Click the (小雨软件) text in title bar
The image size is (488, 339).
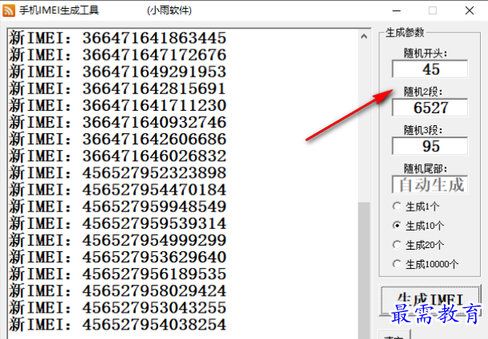tap(169, 10)
